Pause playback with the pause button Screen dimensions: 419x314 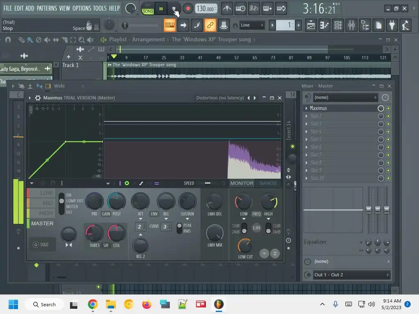161,9
